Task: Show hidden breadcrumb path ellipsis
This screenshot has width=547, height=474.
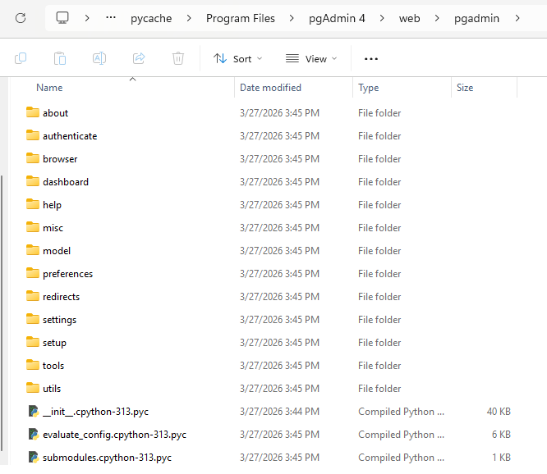Action: coord(111,17)
